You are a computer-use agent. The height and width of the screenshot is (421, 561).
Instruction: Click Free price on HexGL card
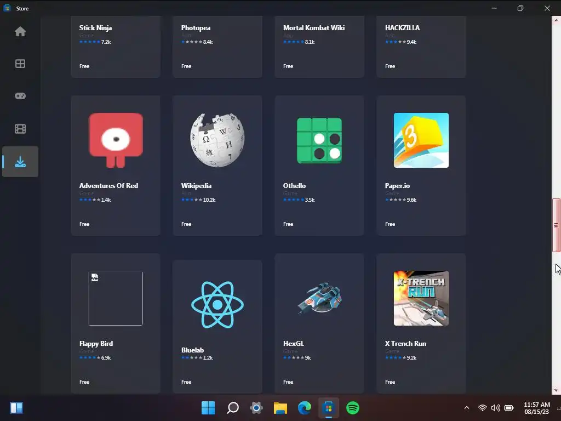coord(288,382)
